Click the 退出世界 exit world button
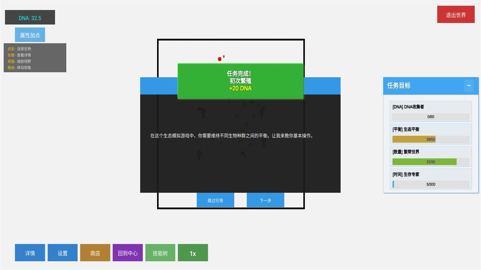The width and height of the screenshot is (481, 270). pyautogui.click(x=455, y=15)
